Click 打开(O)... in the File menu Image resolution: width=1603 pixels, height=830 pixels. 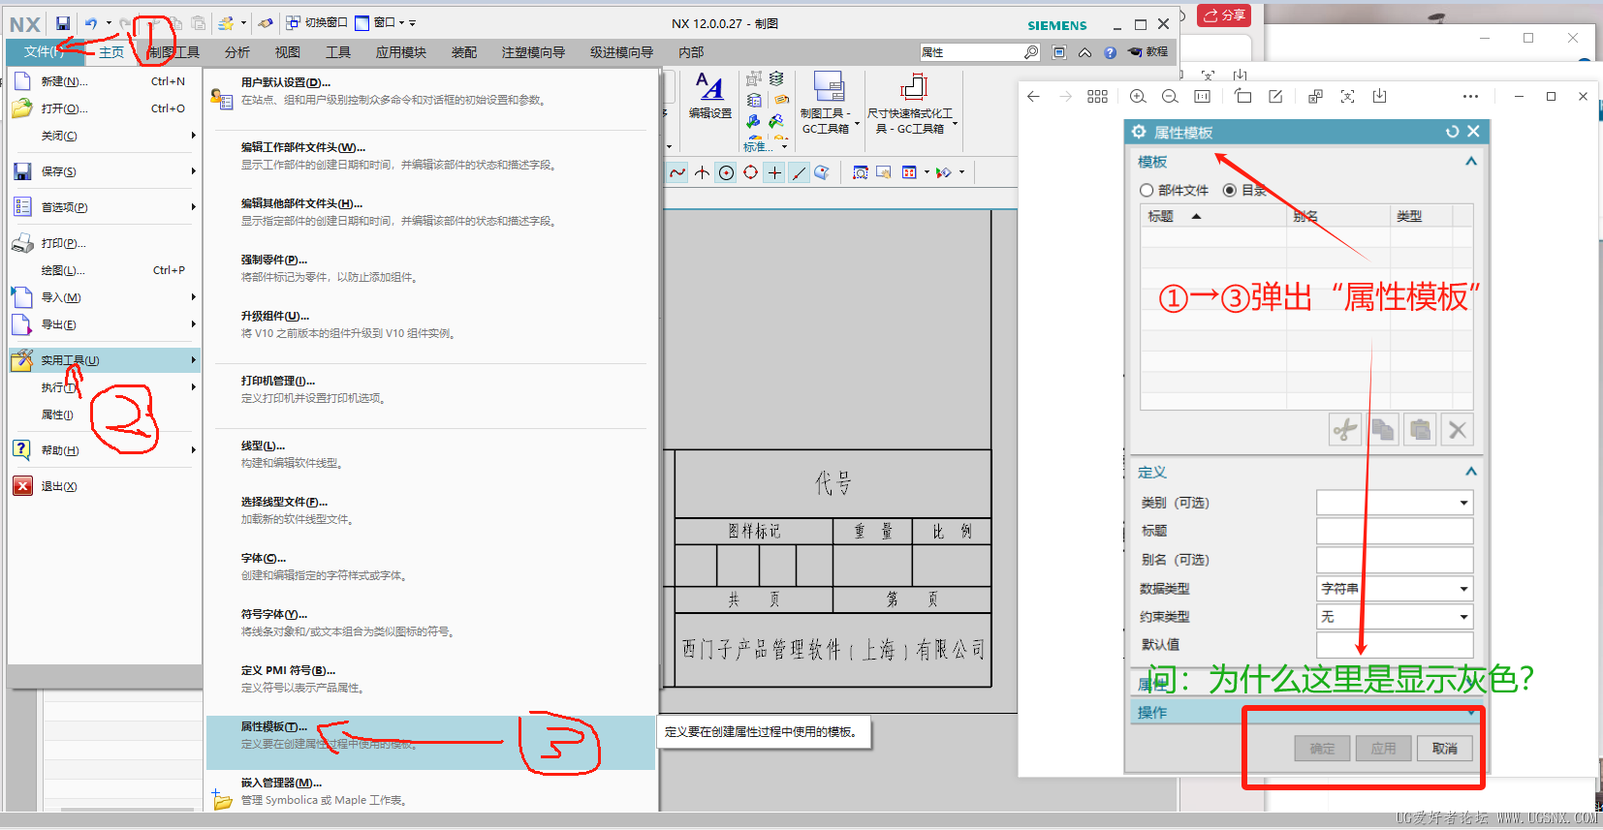point(105,108)
